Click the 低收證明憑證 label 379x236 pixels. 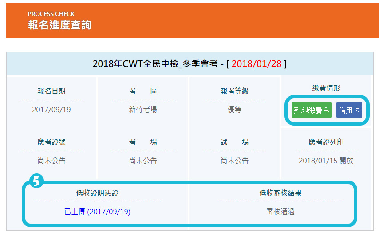pyautogui.click(x=97, y=193)
